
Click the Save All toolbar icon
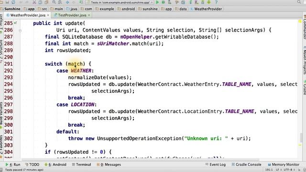pyautogui.click(x=7, y=2)
